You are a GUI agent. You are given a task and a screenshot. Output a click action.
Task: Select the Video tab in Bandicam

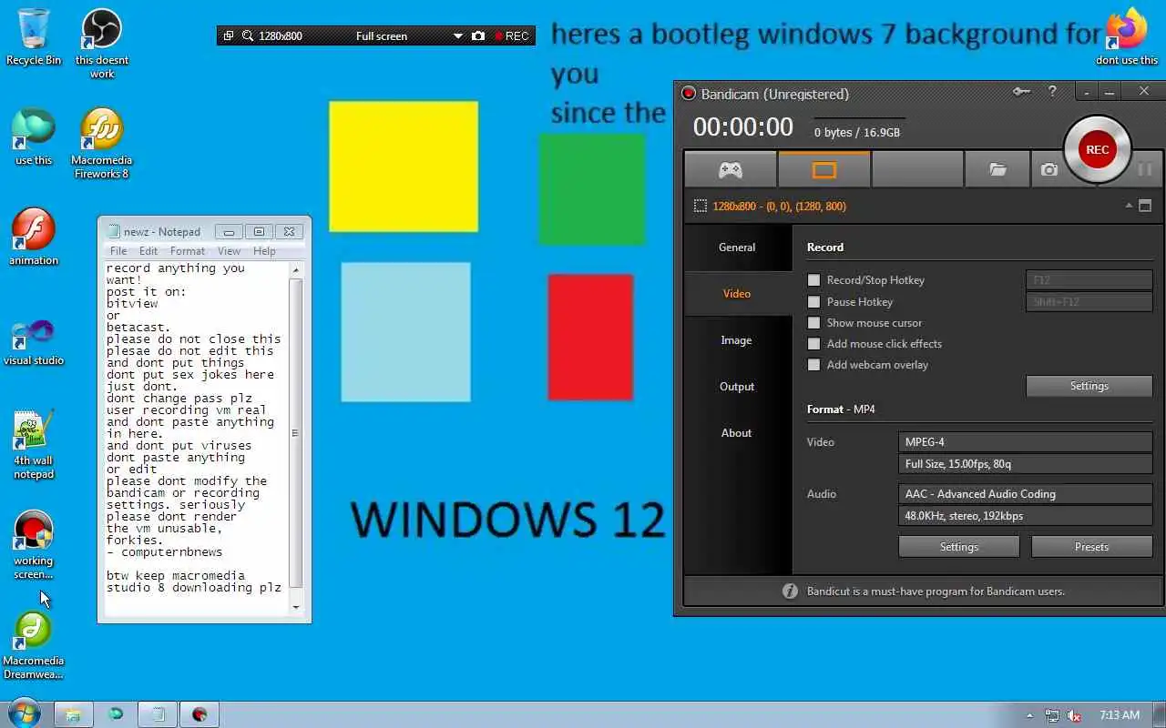tap(737, 294)
